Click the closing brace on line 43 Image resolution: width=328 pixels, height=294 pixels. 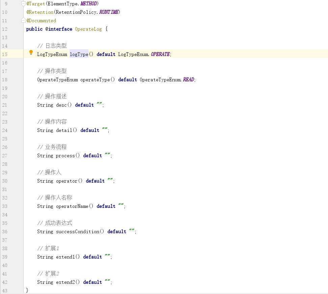click(x=27, y=290)
